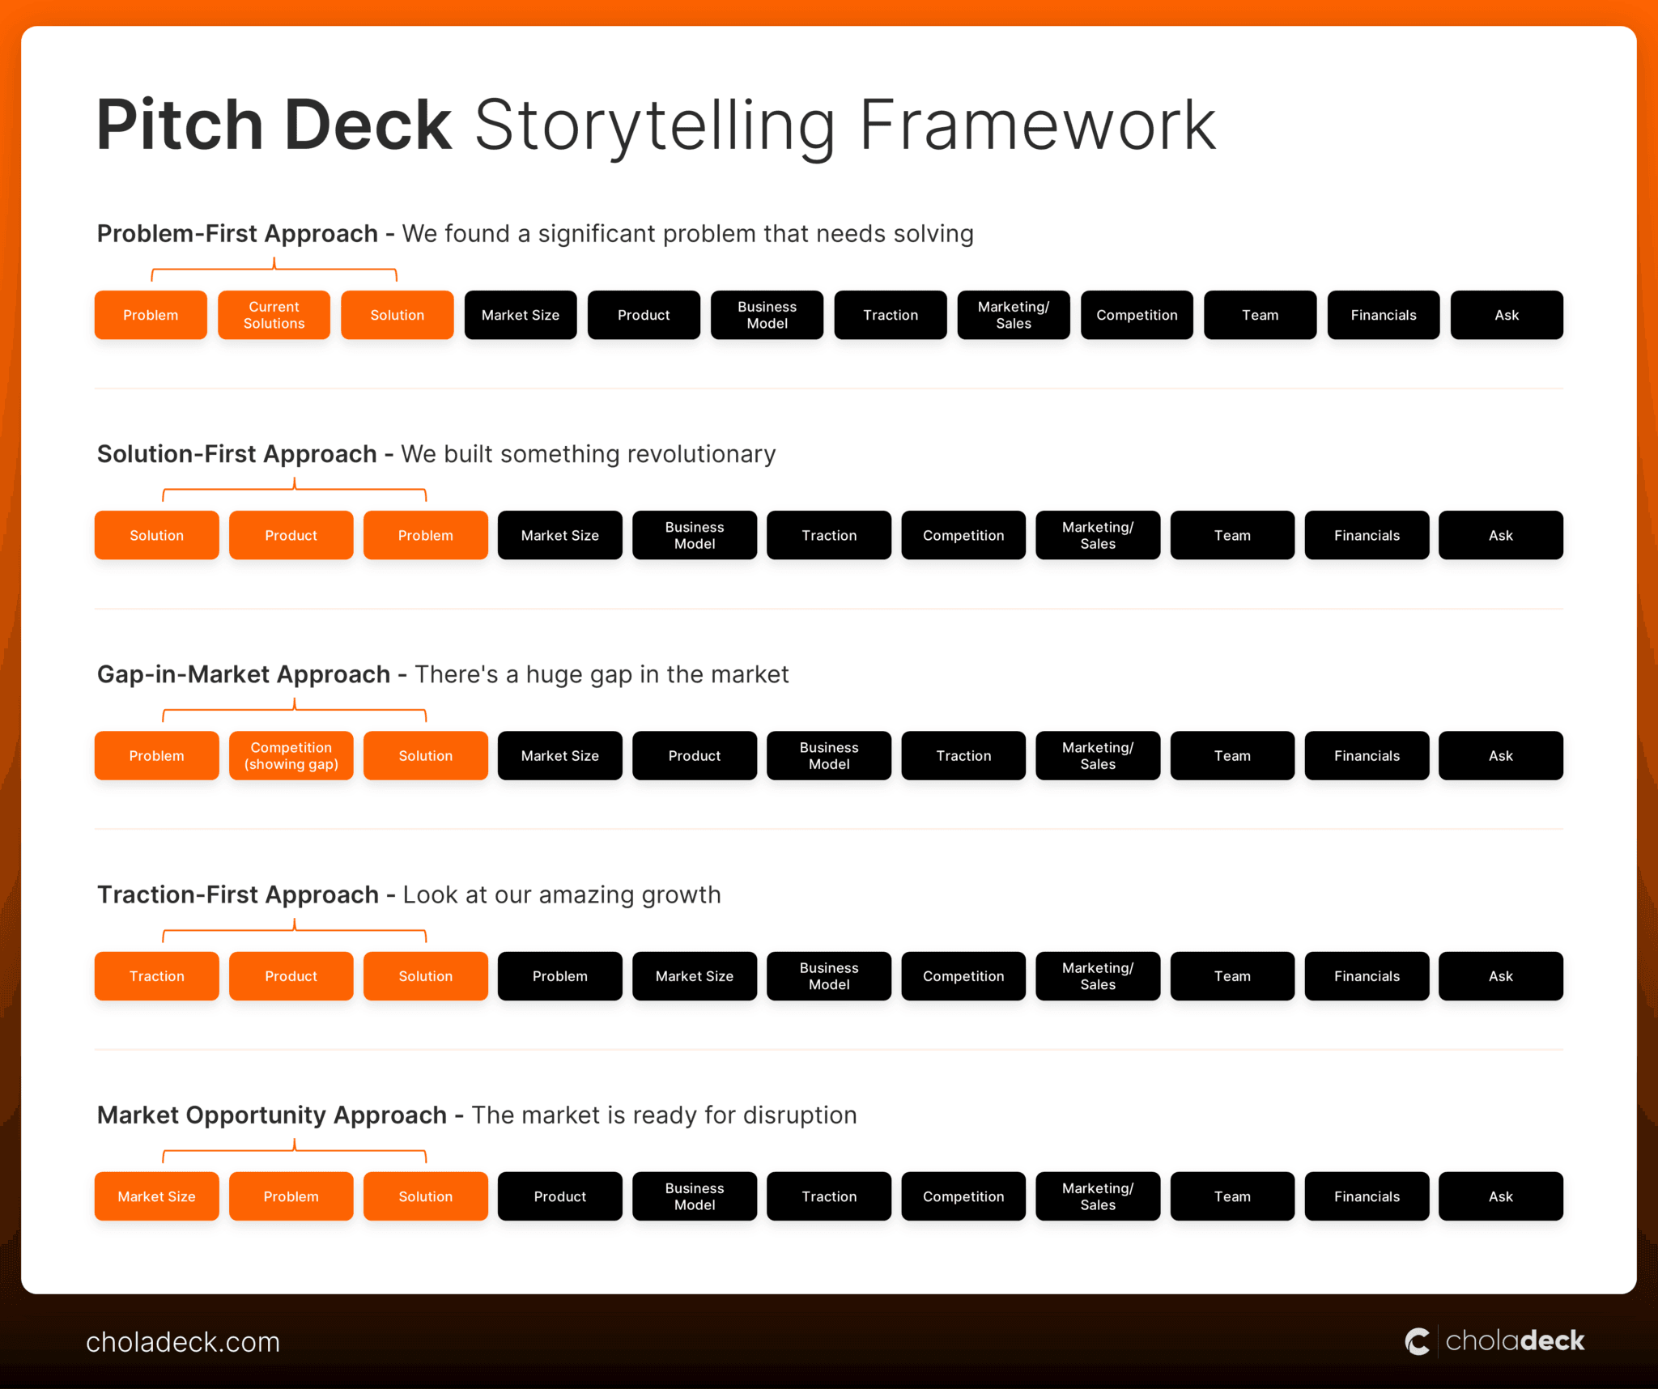Open the choladeck.com link
The image size is (1658, 1389).
(183, 1341)
